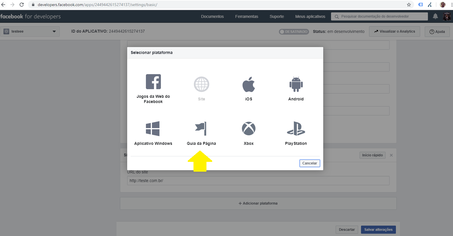The image size is (453, 236).
Task: Select the iOS Apple platform icon
Action: [x=249, y=84]
